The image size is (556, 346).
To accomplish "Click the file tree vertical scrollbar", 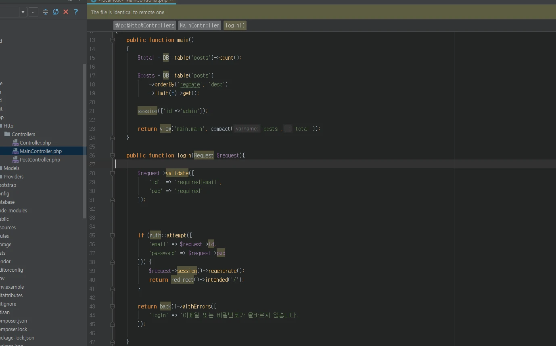I will point(84,141).
